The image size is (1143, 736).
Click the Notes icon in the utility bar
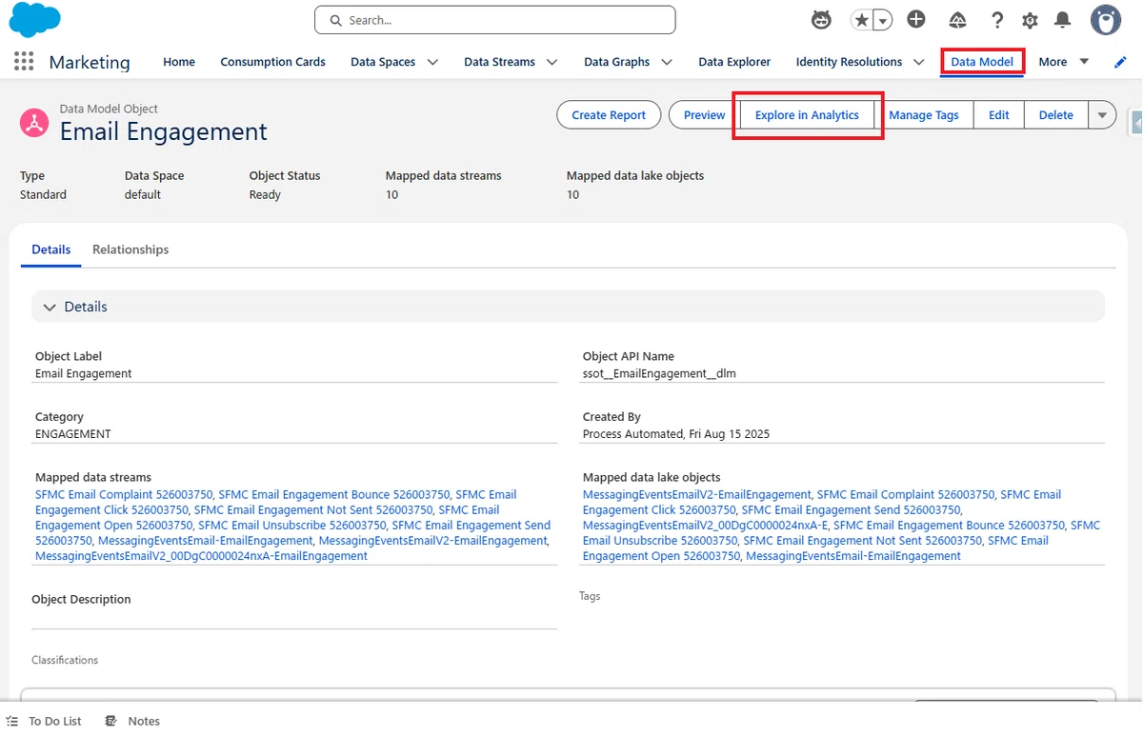111,721
